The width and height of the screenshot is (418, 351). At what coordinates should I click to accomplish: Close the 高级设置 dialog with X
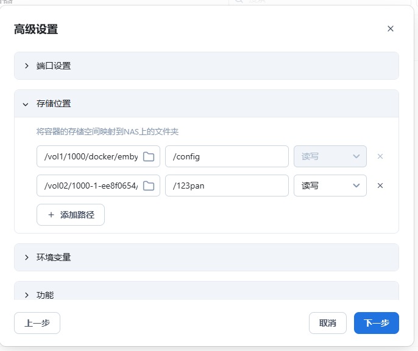coord(391,29)
